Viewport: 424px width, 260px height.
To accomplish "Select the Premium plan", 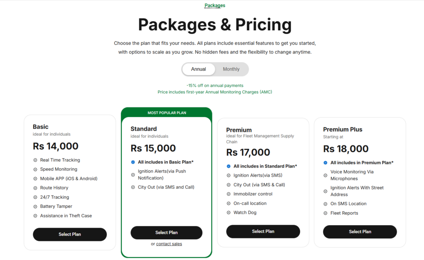I will tap(263, 231).
